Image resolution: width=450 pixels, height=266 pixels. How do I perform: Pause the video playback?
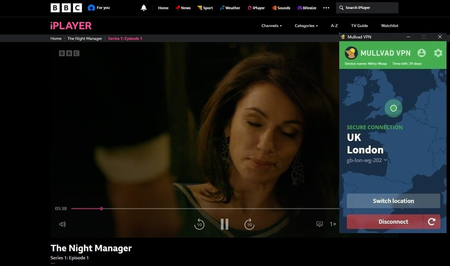click(x=224, y=224)
